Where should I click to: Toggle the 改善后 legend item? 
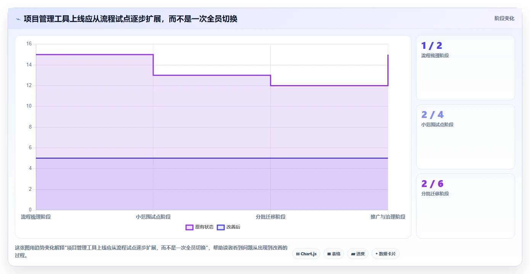(x=228, y=227)
